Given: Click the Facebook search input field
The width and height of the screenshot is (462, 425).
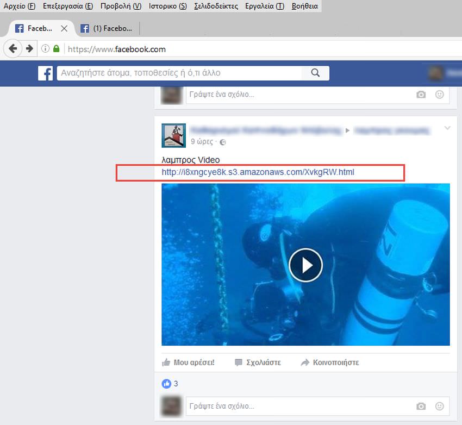Looking at the screenshot, I should [x=179, y=73].
